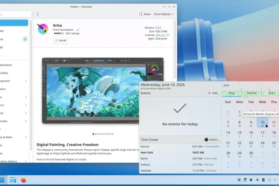Screen dimensions: 279x186
Task: Open the clipboard tray icon
Action: [245, 180]
